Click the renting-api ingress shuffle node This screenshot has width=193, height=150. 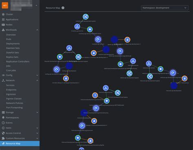pyautogui.click(x=78, y=57)
